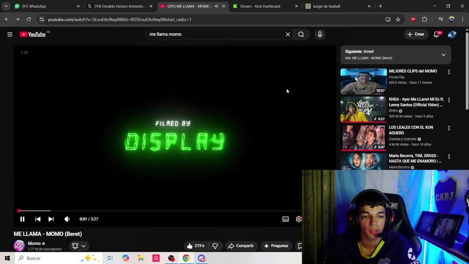Dislike the video
The height and width of the screenshot is (264, 469).
(x=215, y=246)
